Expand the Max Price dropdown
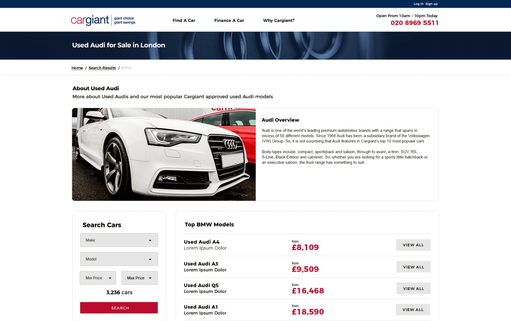Image resolution: width=511 pixels, height=321 pixels. pyautogui.click(x=139, y=278)
